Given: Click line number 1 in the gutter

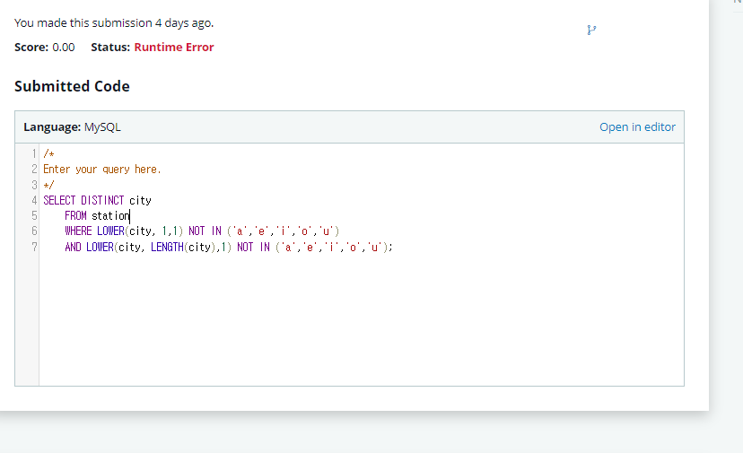Looking at the screenshot, I should pyautogui.click(x=34, y=153).
